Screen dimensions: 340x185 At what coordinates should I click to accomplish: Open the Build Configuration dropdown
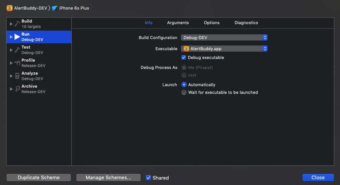tap(224, 37)
